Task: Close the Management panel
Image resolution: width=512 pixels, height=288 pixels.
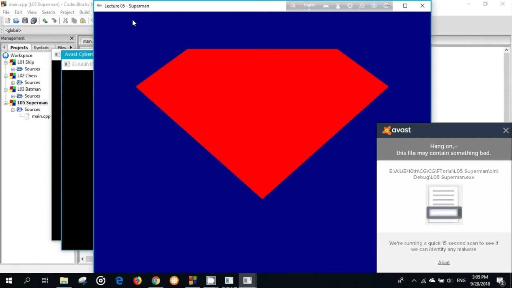Action: 72,38
